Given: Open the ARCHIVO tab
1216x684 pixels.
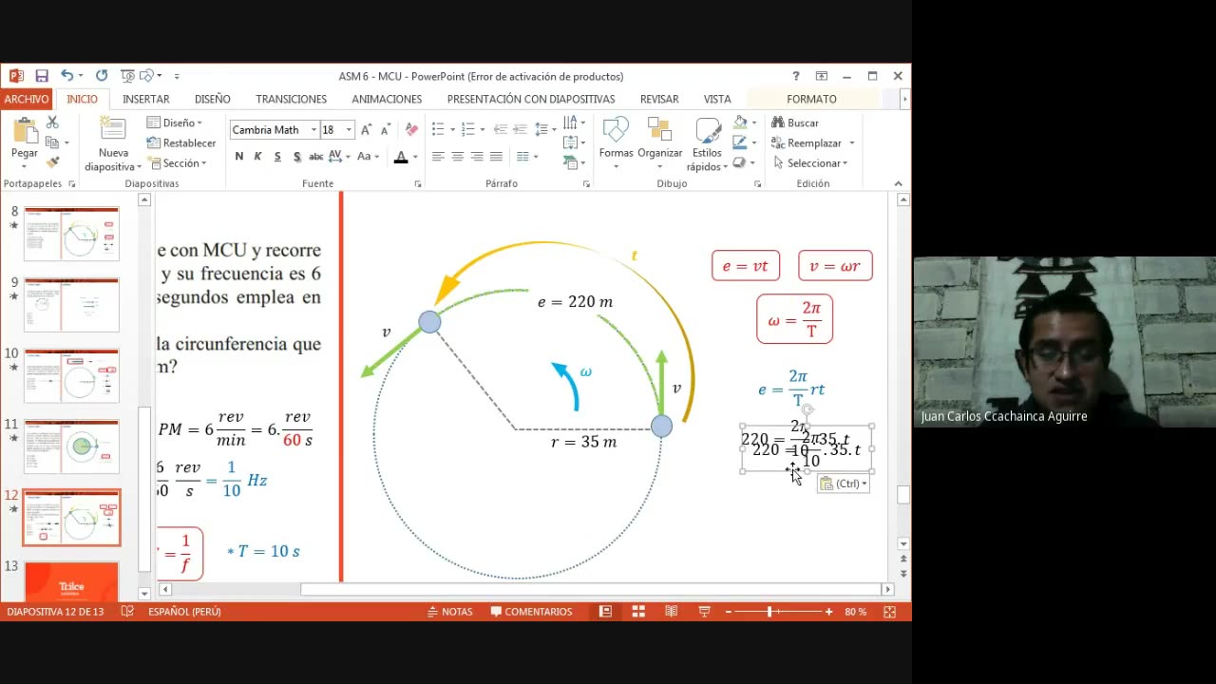Looking at the screenshot, I should 26,99.
